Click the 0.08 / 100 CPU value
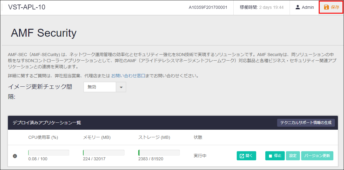344x170 pixels. pyautogui.click(x=38, y=159)
